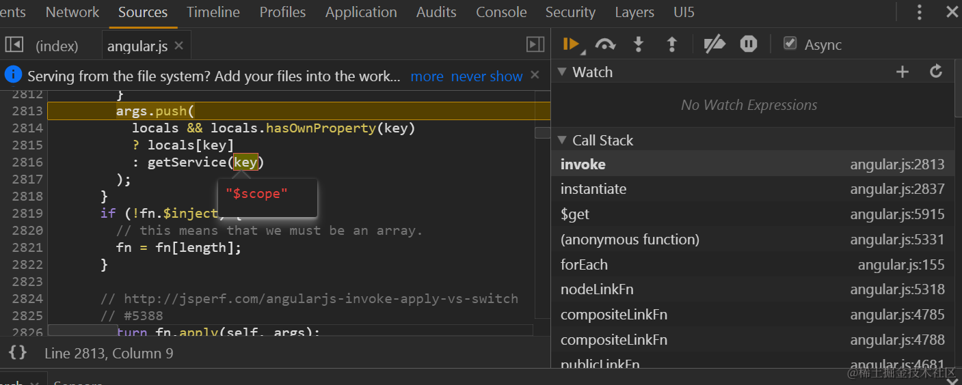
Task: Step into next function call
Action: pyautogui.click(x=639, y=44)
